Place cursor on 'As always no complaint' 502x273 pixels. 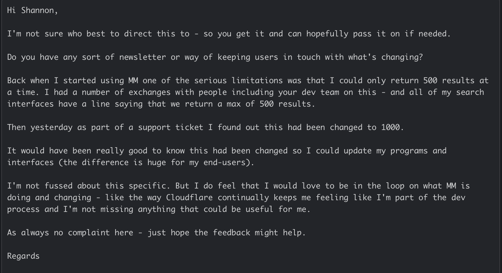tap(58, 233)
